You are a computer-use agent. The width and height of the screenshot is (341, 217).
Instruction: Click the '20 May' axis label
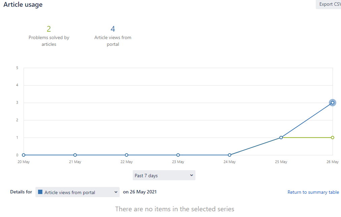[x=24, y=162]
